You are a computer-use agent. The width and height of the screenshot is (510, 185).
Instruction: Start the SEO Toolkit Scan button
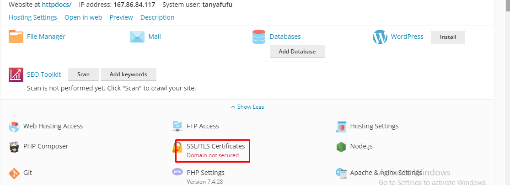tap(83, 74)
